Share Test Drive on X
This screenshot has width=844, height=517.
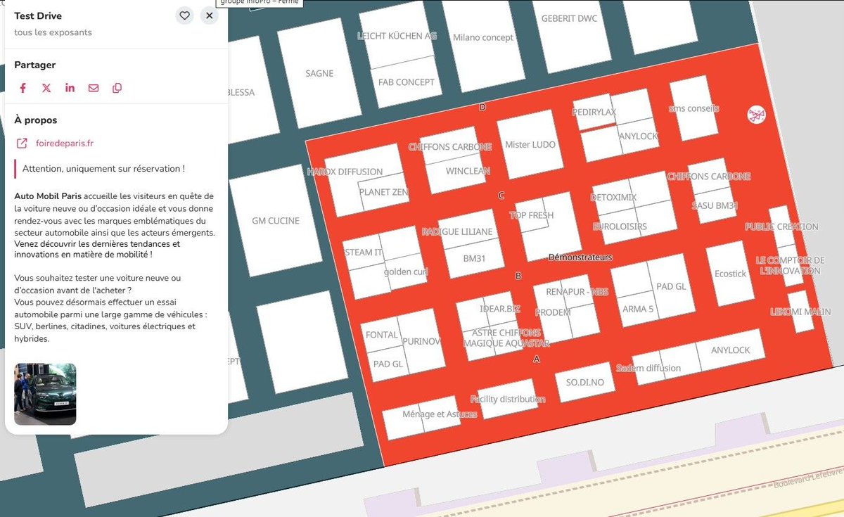pos(46,88)
